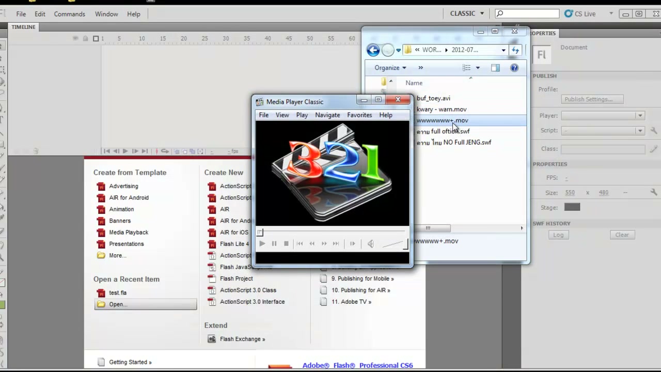Click Refresh icon in Explorer address bar
This screenshot has height=372, width=661.
coord(515,50)
